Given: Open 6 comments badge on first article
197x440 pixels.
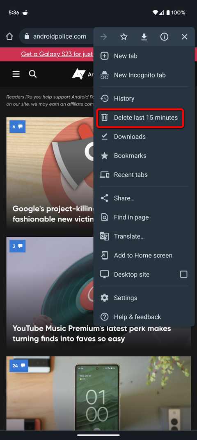Looking at the screenshot, I should (17, 127).
